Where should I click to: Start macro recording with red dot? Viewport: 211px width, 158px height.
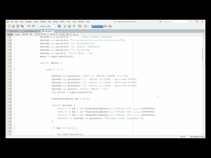[x=67, y=35]
